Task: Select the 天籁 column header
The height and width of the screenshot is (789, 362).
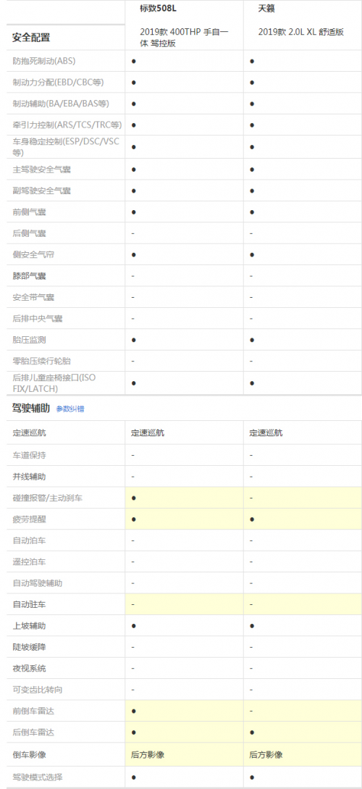Action: (266, 9)
